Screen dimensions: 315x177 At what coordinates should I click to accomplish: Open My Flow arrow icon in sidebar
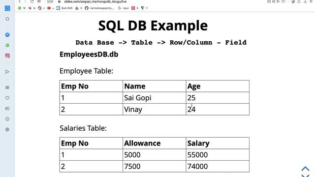[x=7, y=72]
